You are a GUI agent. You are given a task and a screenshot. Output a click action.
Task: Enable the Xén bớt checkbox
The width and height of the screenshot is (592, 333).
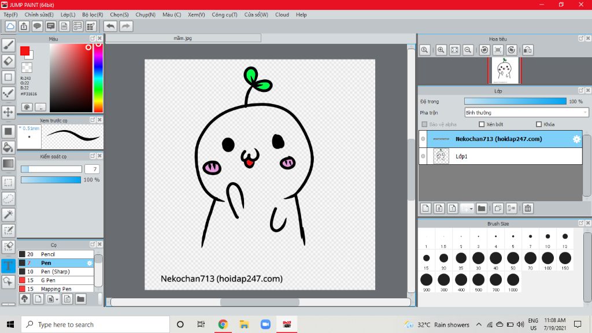point(482,124)
